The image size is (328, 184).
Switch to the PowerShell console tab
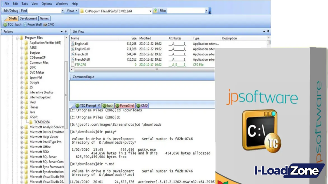point(125,105)
